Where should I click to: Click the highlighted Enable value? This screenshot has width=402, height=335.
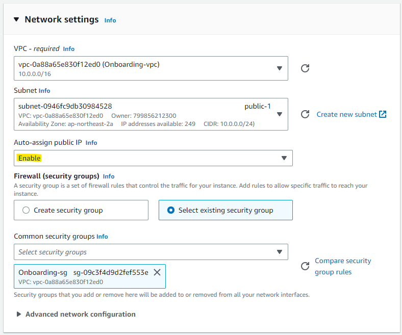30,158
